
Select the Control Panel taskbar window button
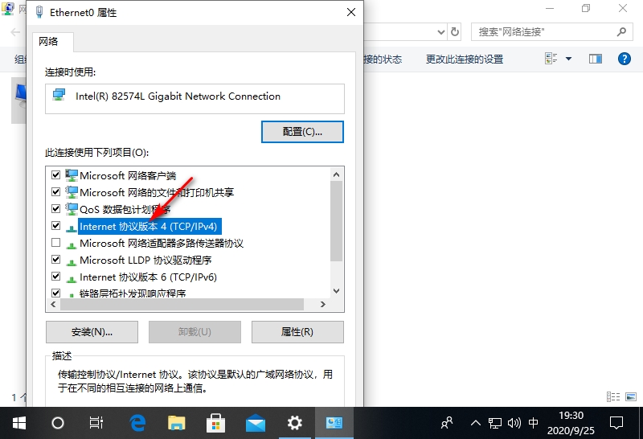pyautogui.click(x=334, y=423)
